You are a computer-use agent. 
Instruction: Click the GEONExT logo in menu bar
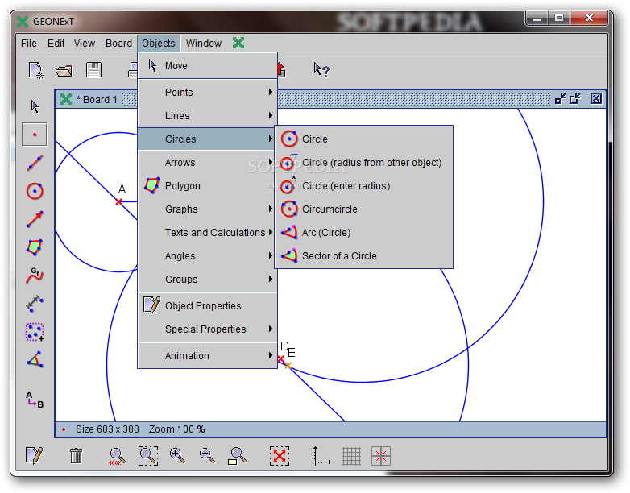238,43
